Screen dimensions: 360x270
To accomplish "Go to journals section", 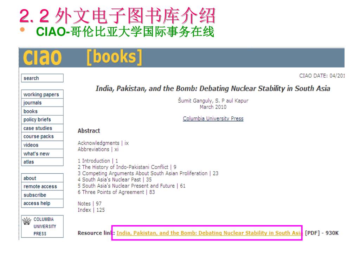I will [42, 103].
